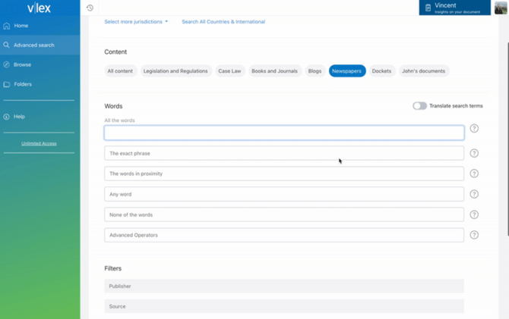
Task: Click Search All Countries & International link
Action: point(223,22)
